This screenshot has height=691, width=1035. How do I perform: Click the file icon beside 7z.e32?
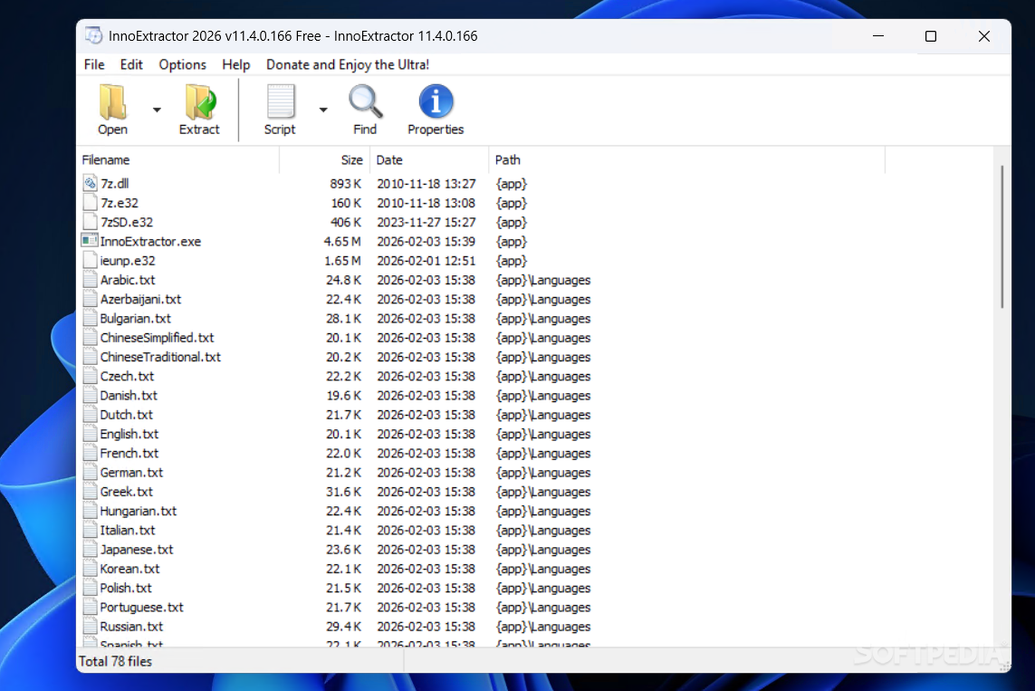(90, 203)
